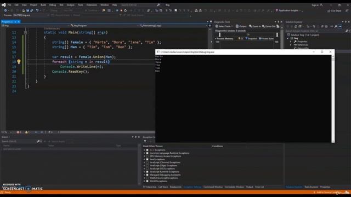Viewport: 351px width, 197px height.
Task: Click the Search Solution Explorer input field
Action: coord(315,31)
